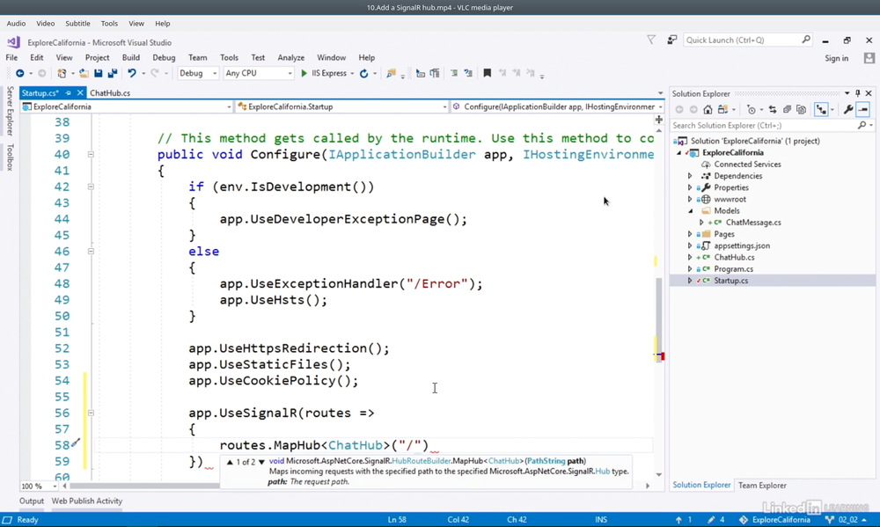Open the VLC Subtitle menu
The width and height of the screenshot is (880, 527).
77,24
